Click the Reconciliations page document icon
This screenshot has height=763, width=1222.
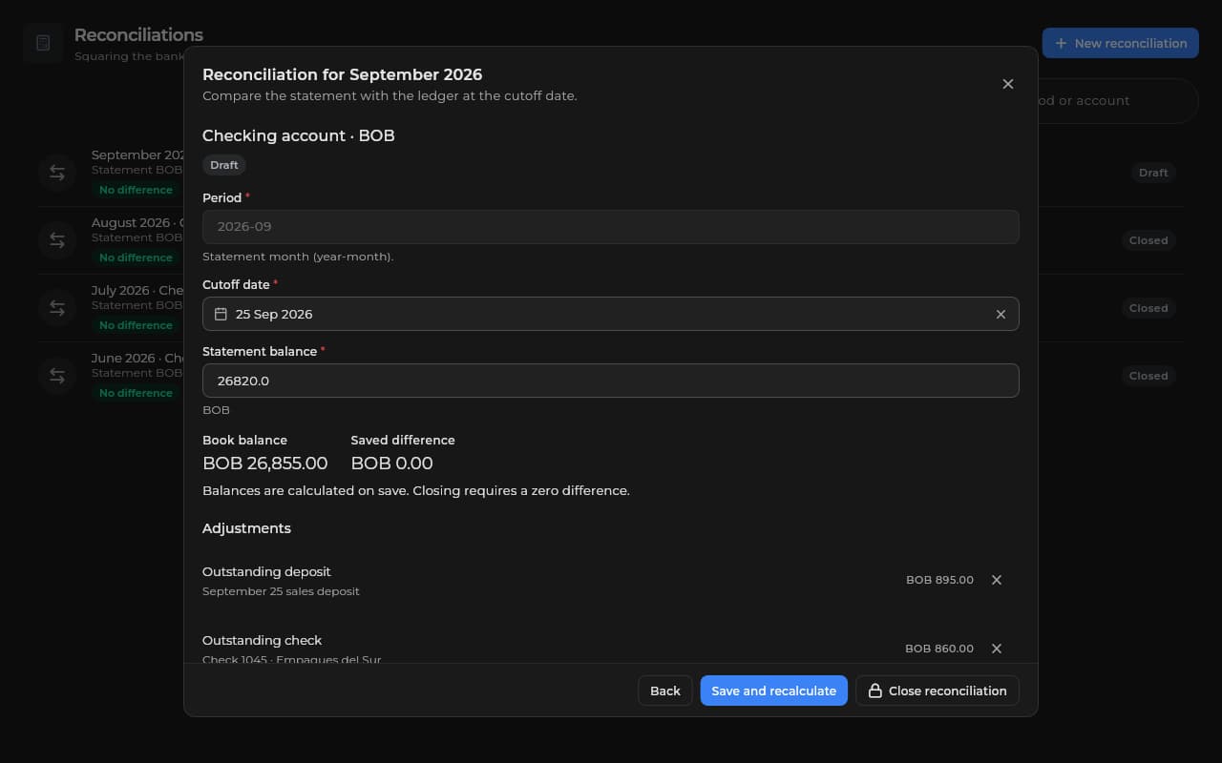click(43, 43)
